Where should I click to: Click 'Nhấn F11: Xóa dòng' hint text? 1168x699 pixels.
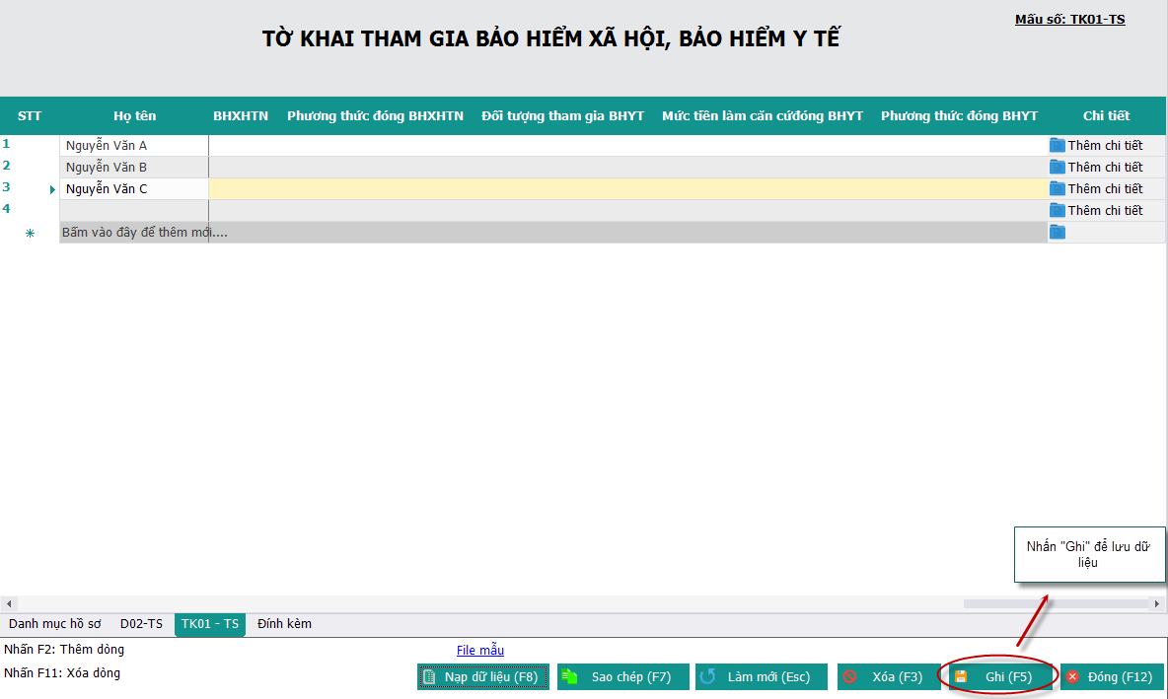pyautogui.click(x=62, y=673)
